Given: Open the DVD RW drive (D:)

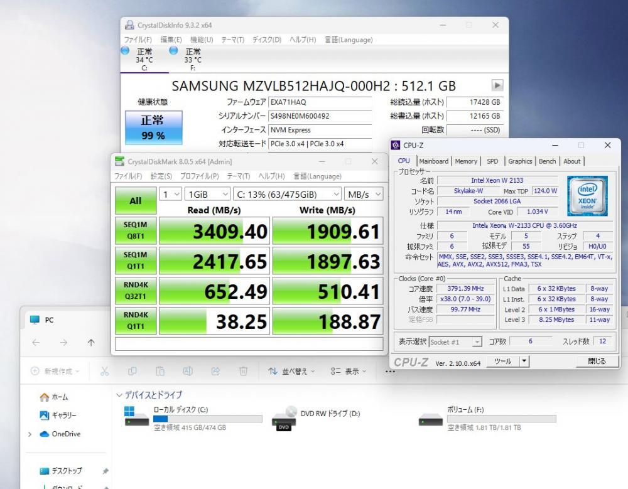Looking at the screenshot, I should (x=317, y=419).
